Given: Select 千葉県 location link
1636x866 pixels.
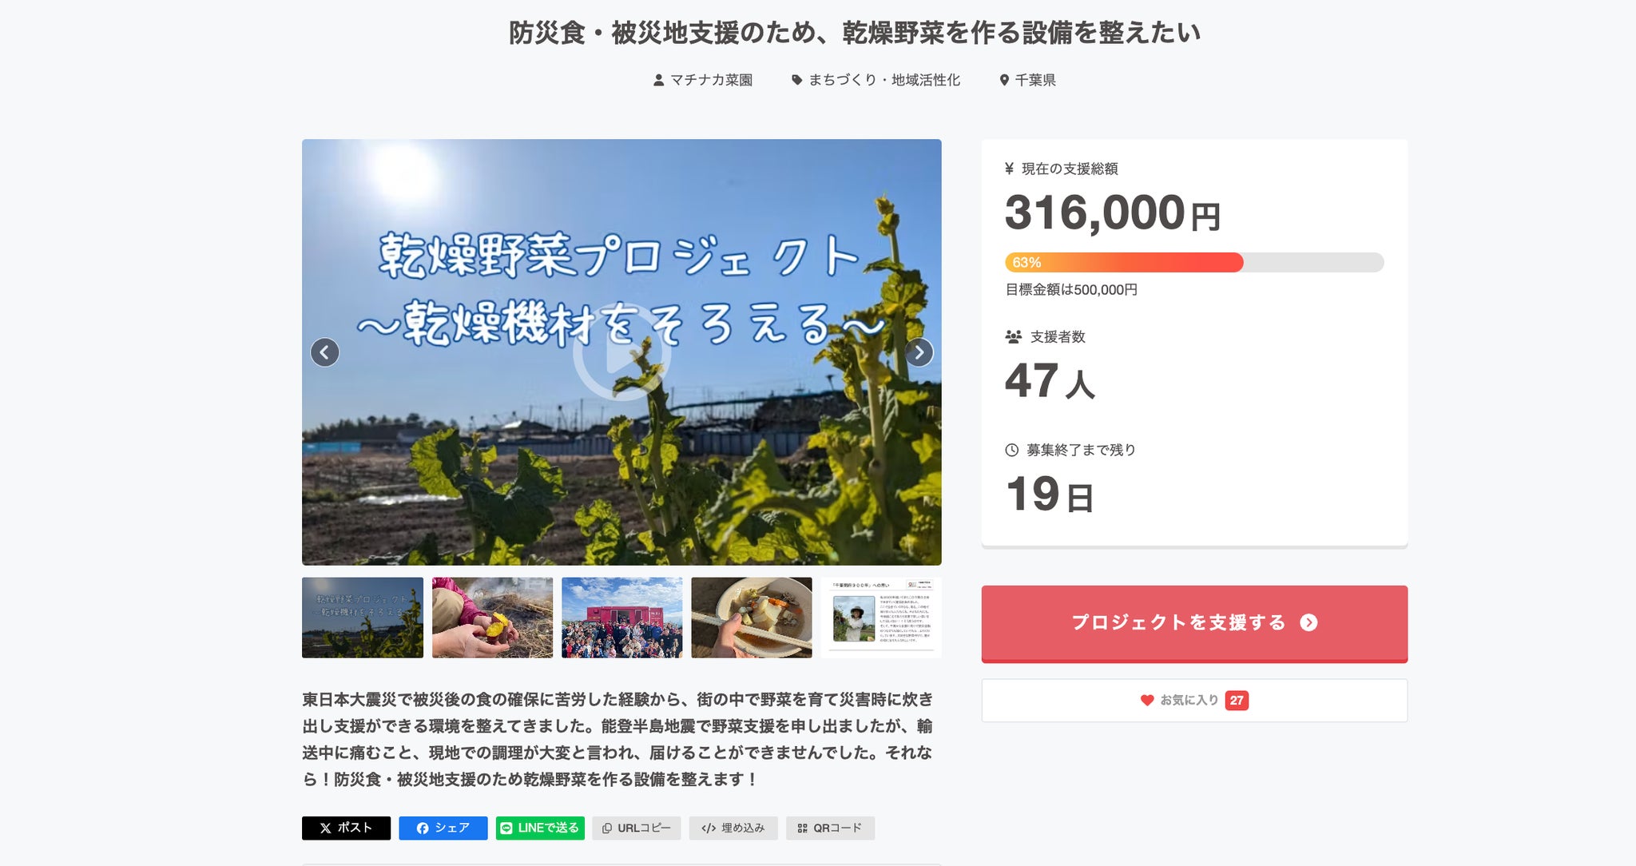Looking at the screenshot, I should [1028, 80].
